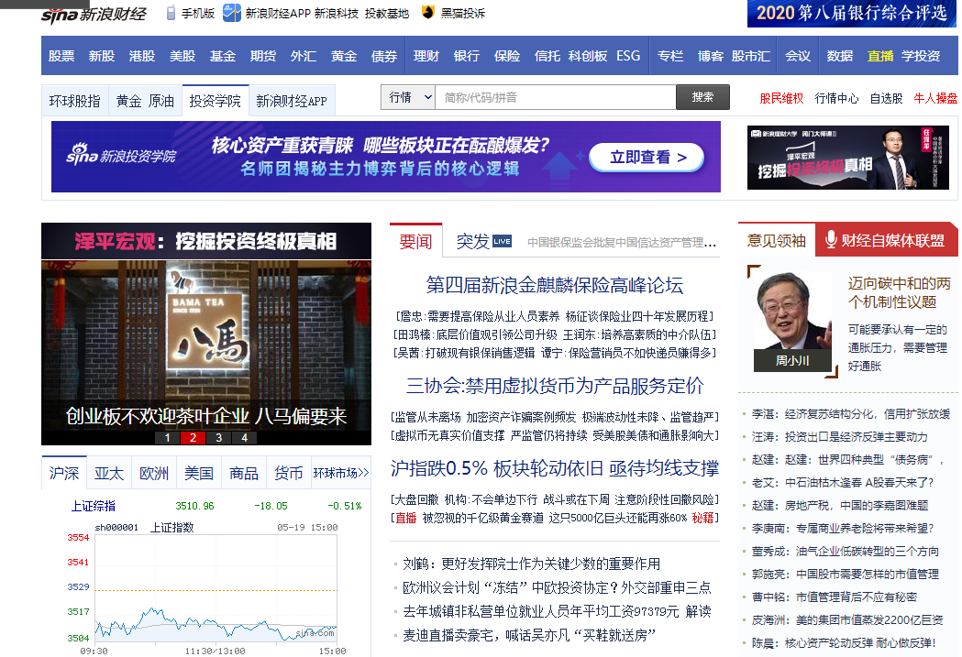This screenshot has width=962, height=657.
Task: Open the 数据 navigation item
Action: (x=840, y=56)
